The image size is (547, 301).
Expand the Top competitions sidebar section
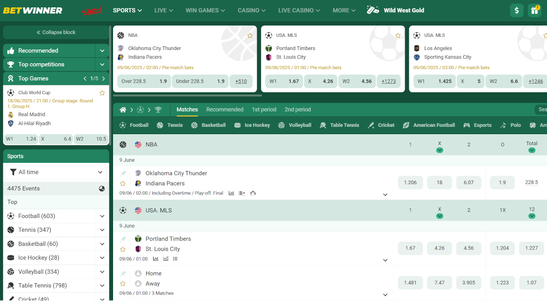tap(102, 65)
